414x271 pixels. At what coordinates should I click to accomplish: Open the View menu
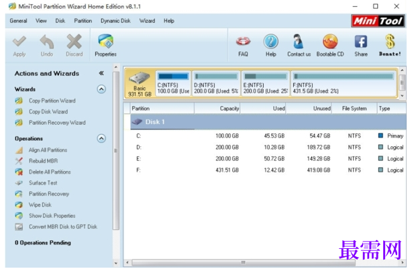(41, 21)
